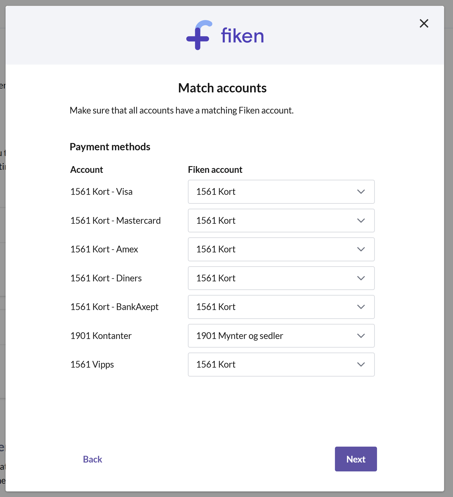Open Fiken account dropdown for Kort - Mastercard
This screenshot has height=497, width=453.
click(x=281, y=221)
